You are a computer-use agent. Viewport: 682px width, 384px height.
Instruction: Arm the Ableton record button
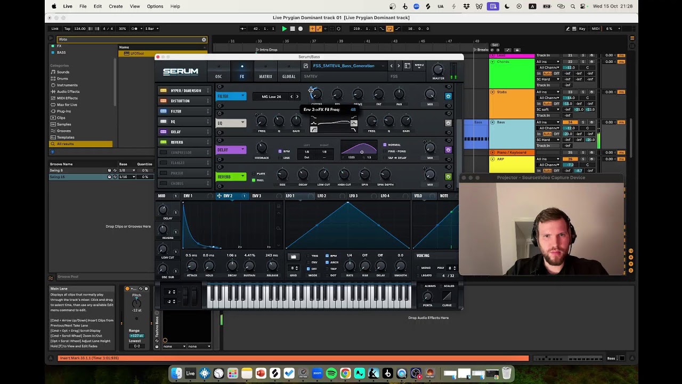pos(301,29)
